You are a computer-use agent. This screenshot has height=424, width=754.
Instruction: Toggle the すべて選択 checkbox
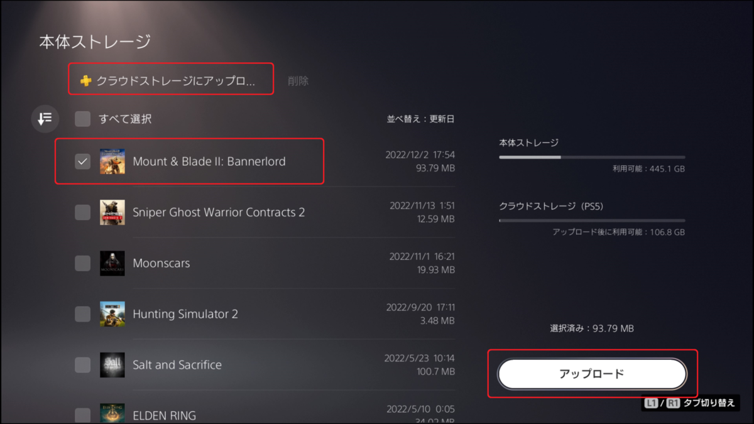82,119
